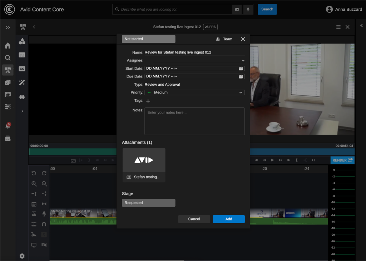The height and width of the screenshot is (261, 366).
Task: Click the :04 mark on the timeline ruler
Action: [94, 169]
